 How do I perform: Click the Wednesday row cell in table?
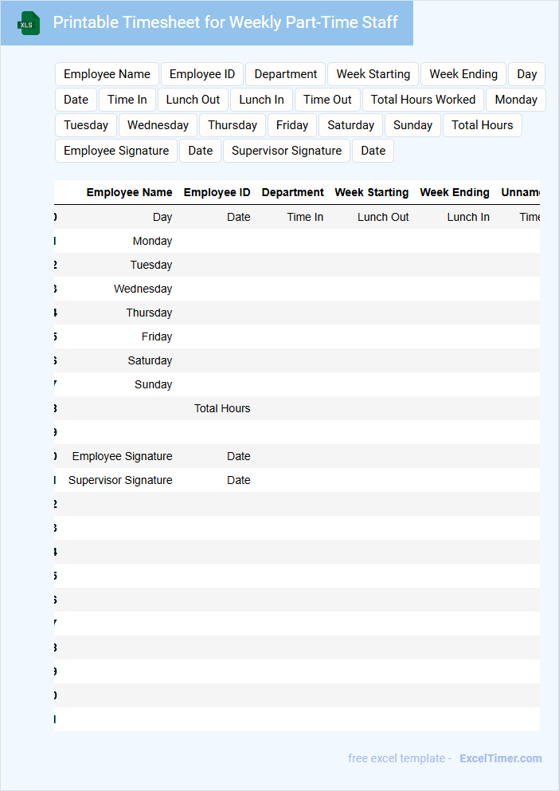click(x=143, y=289)
